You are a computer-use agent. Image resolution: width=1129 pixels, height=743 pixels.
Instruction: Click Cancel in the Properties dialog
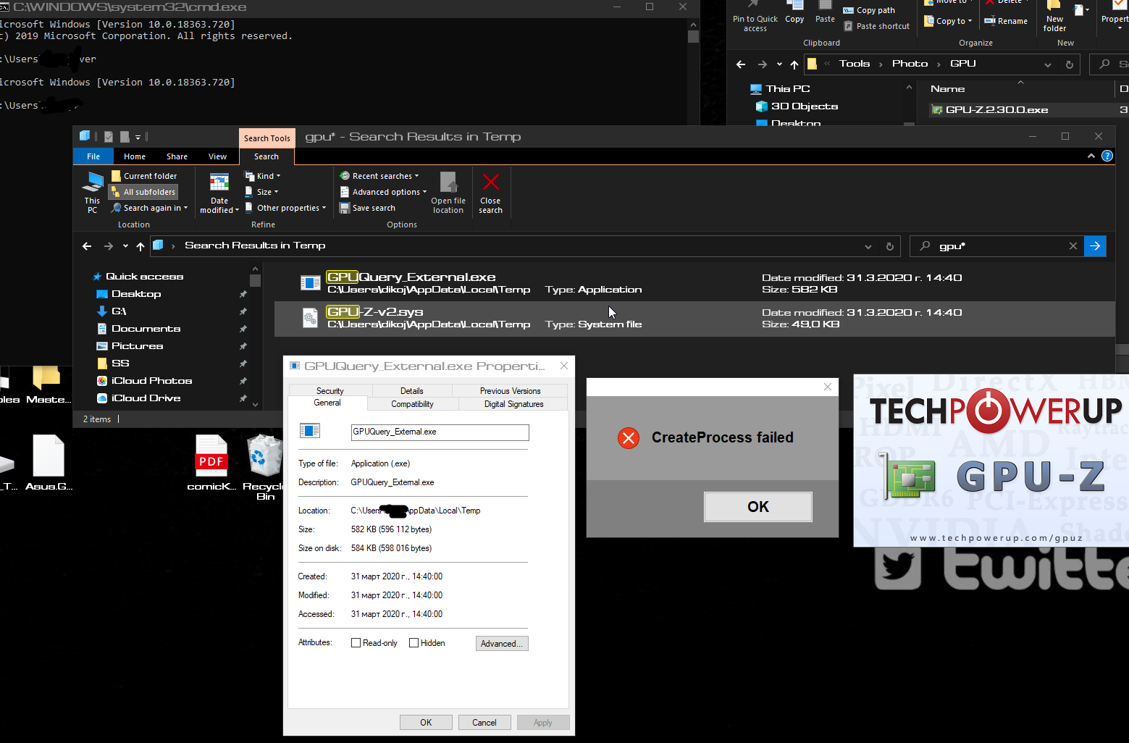pos(484,723)
